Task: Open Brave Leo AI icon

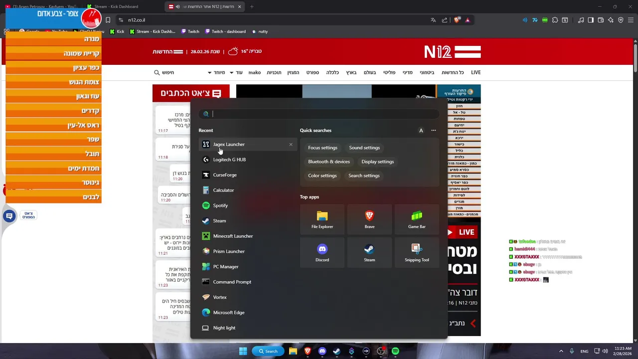Action: [611, 20]
